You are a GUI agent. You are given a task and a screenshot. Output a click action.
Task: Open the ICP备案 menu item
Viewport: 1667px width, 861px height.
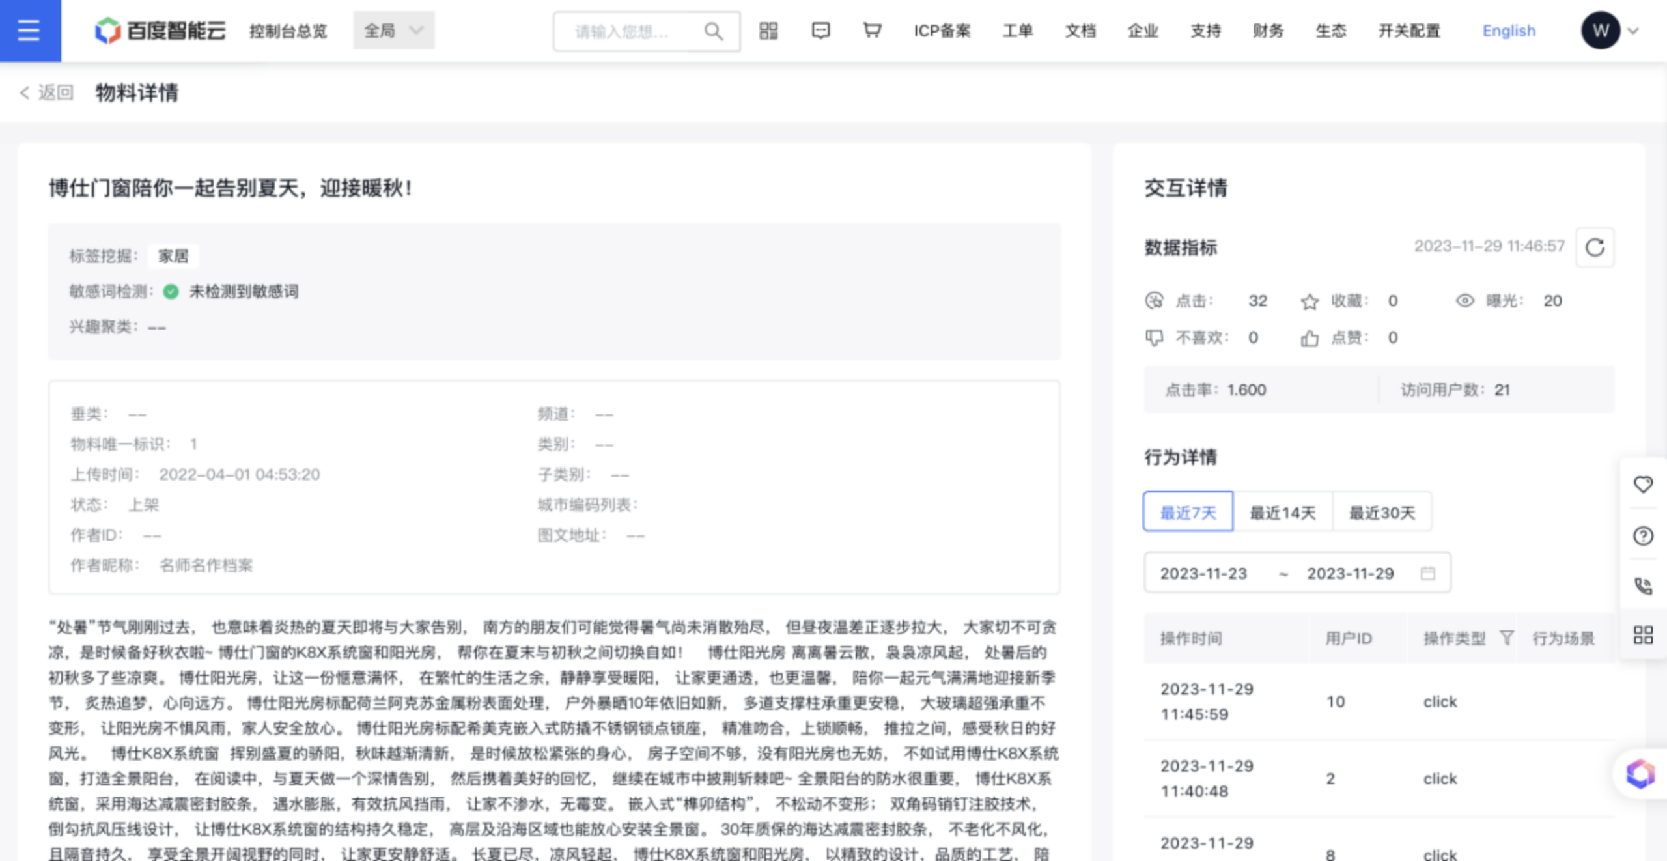coord(942,31)
